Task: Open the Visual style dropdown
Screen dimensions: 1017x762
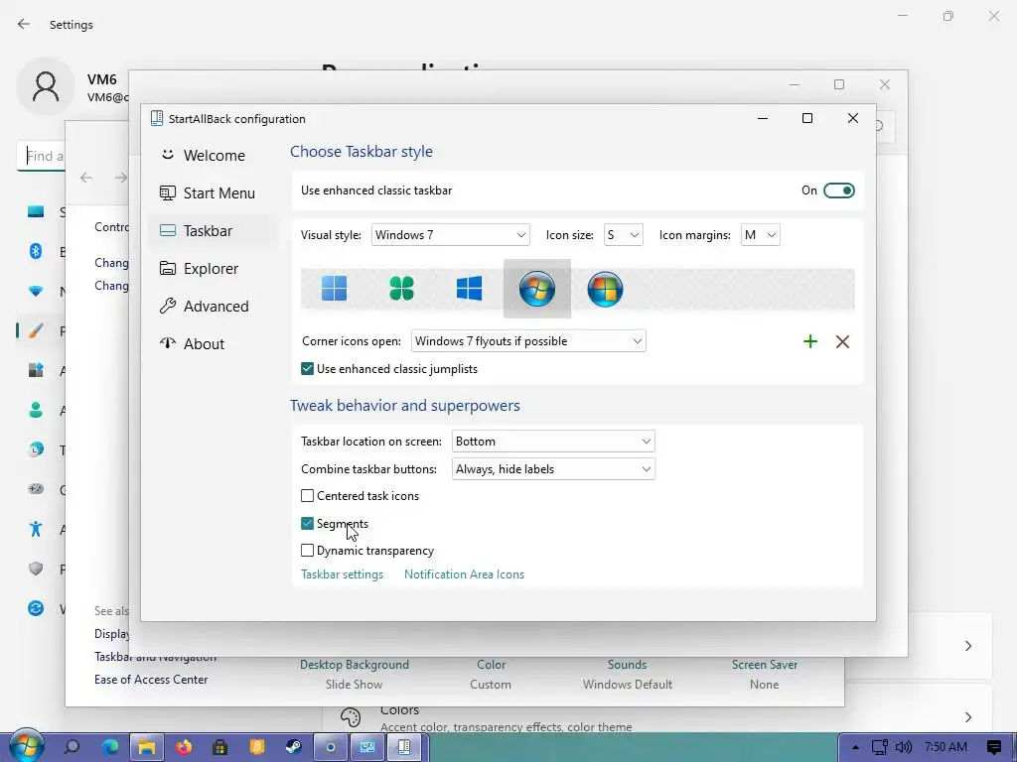Action: coord(450,234)
